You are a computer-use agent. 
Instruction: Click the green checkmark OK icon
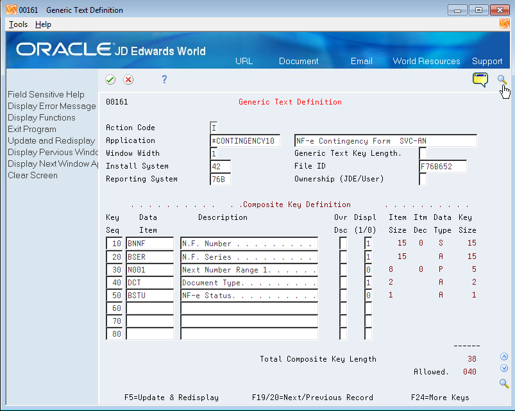(x=110, y=80)
